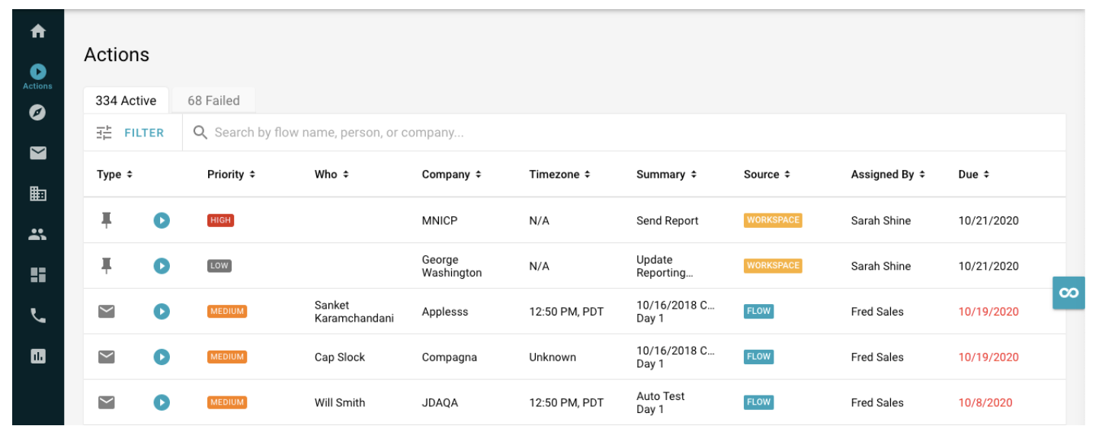Open the FILTER options
This screenshot has height=442, width=1102.
click(131, 132)
